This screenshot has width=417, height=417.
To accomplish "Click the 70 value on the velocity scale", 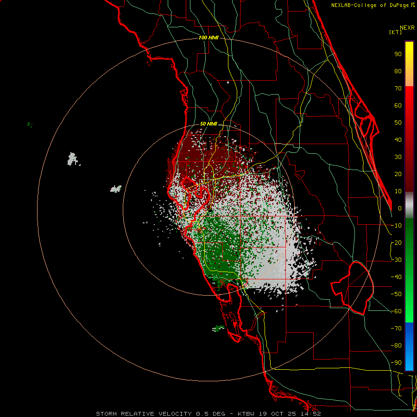I will [x=398, y=88].
